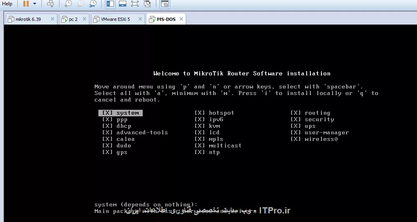The width and height of the screenshot is (417, 222).
Task: Toggle the ppp package checkbox
Action: [107, 120]
